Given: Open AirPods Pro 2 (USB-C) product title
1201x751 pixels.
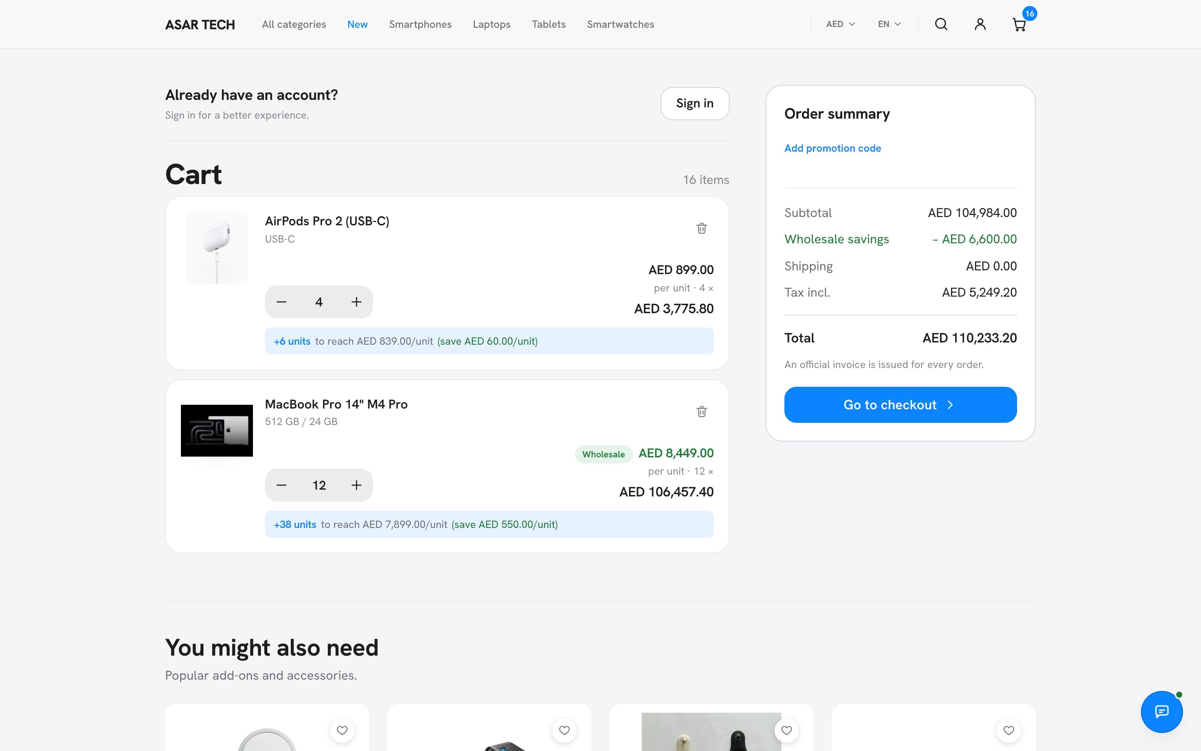Looking at the screenshot, I should click(327, 221).
